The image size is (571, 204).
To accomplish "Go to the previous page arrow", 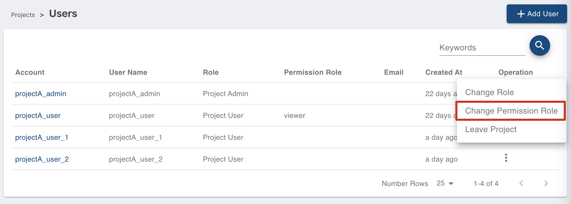I will pyautogui.click(x=521, y=183).
